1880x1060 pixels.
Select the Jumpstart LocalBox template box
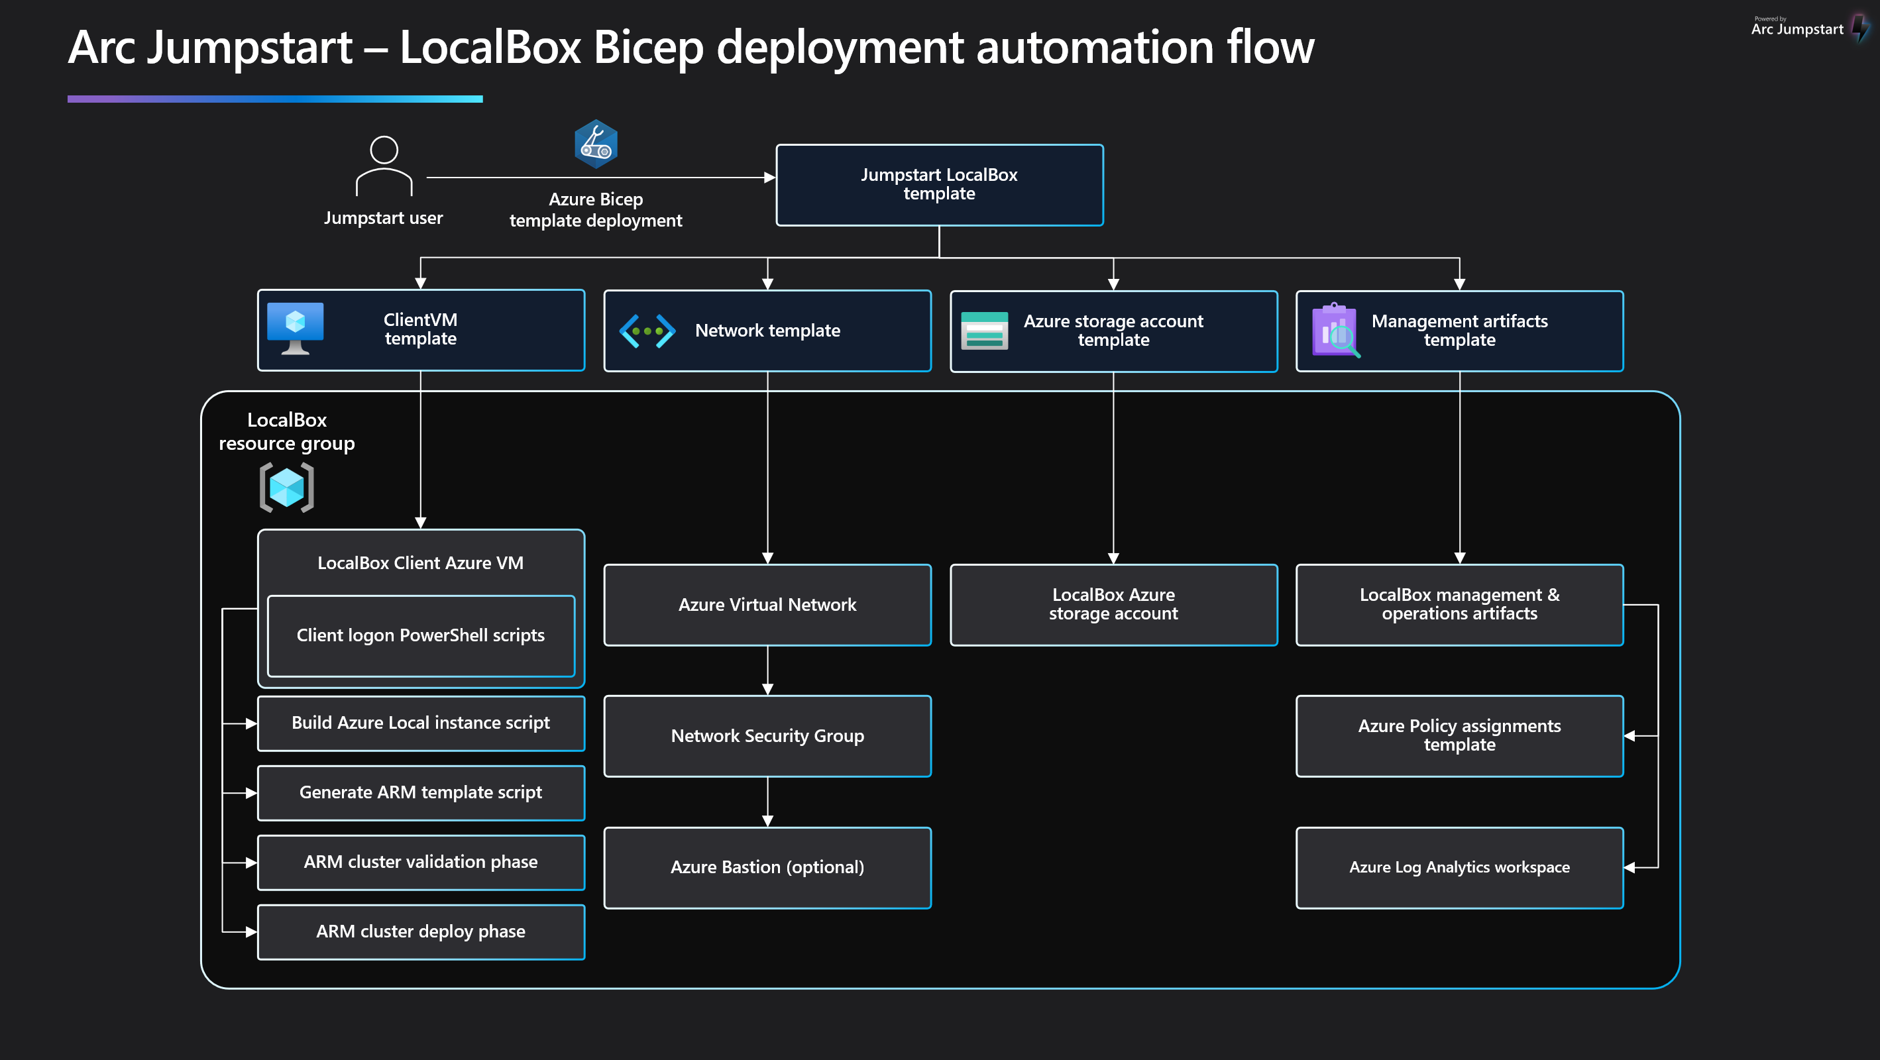click(x=938, y=185)
